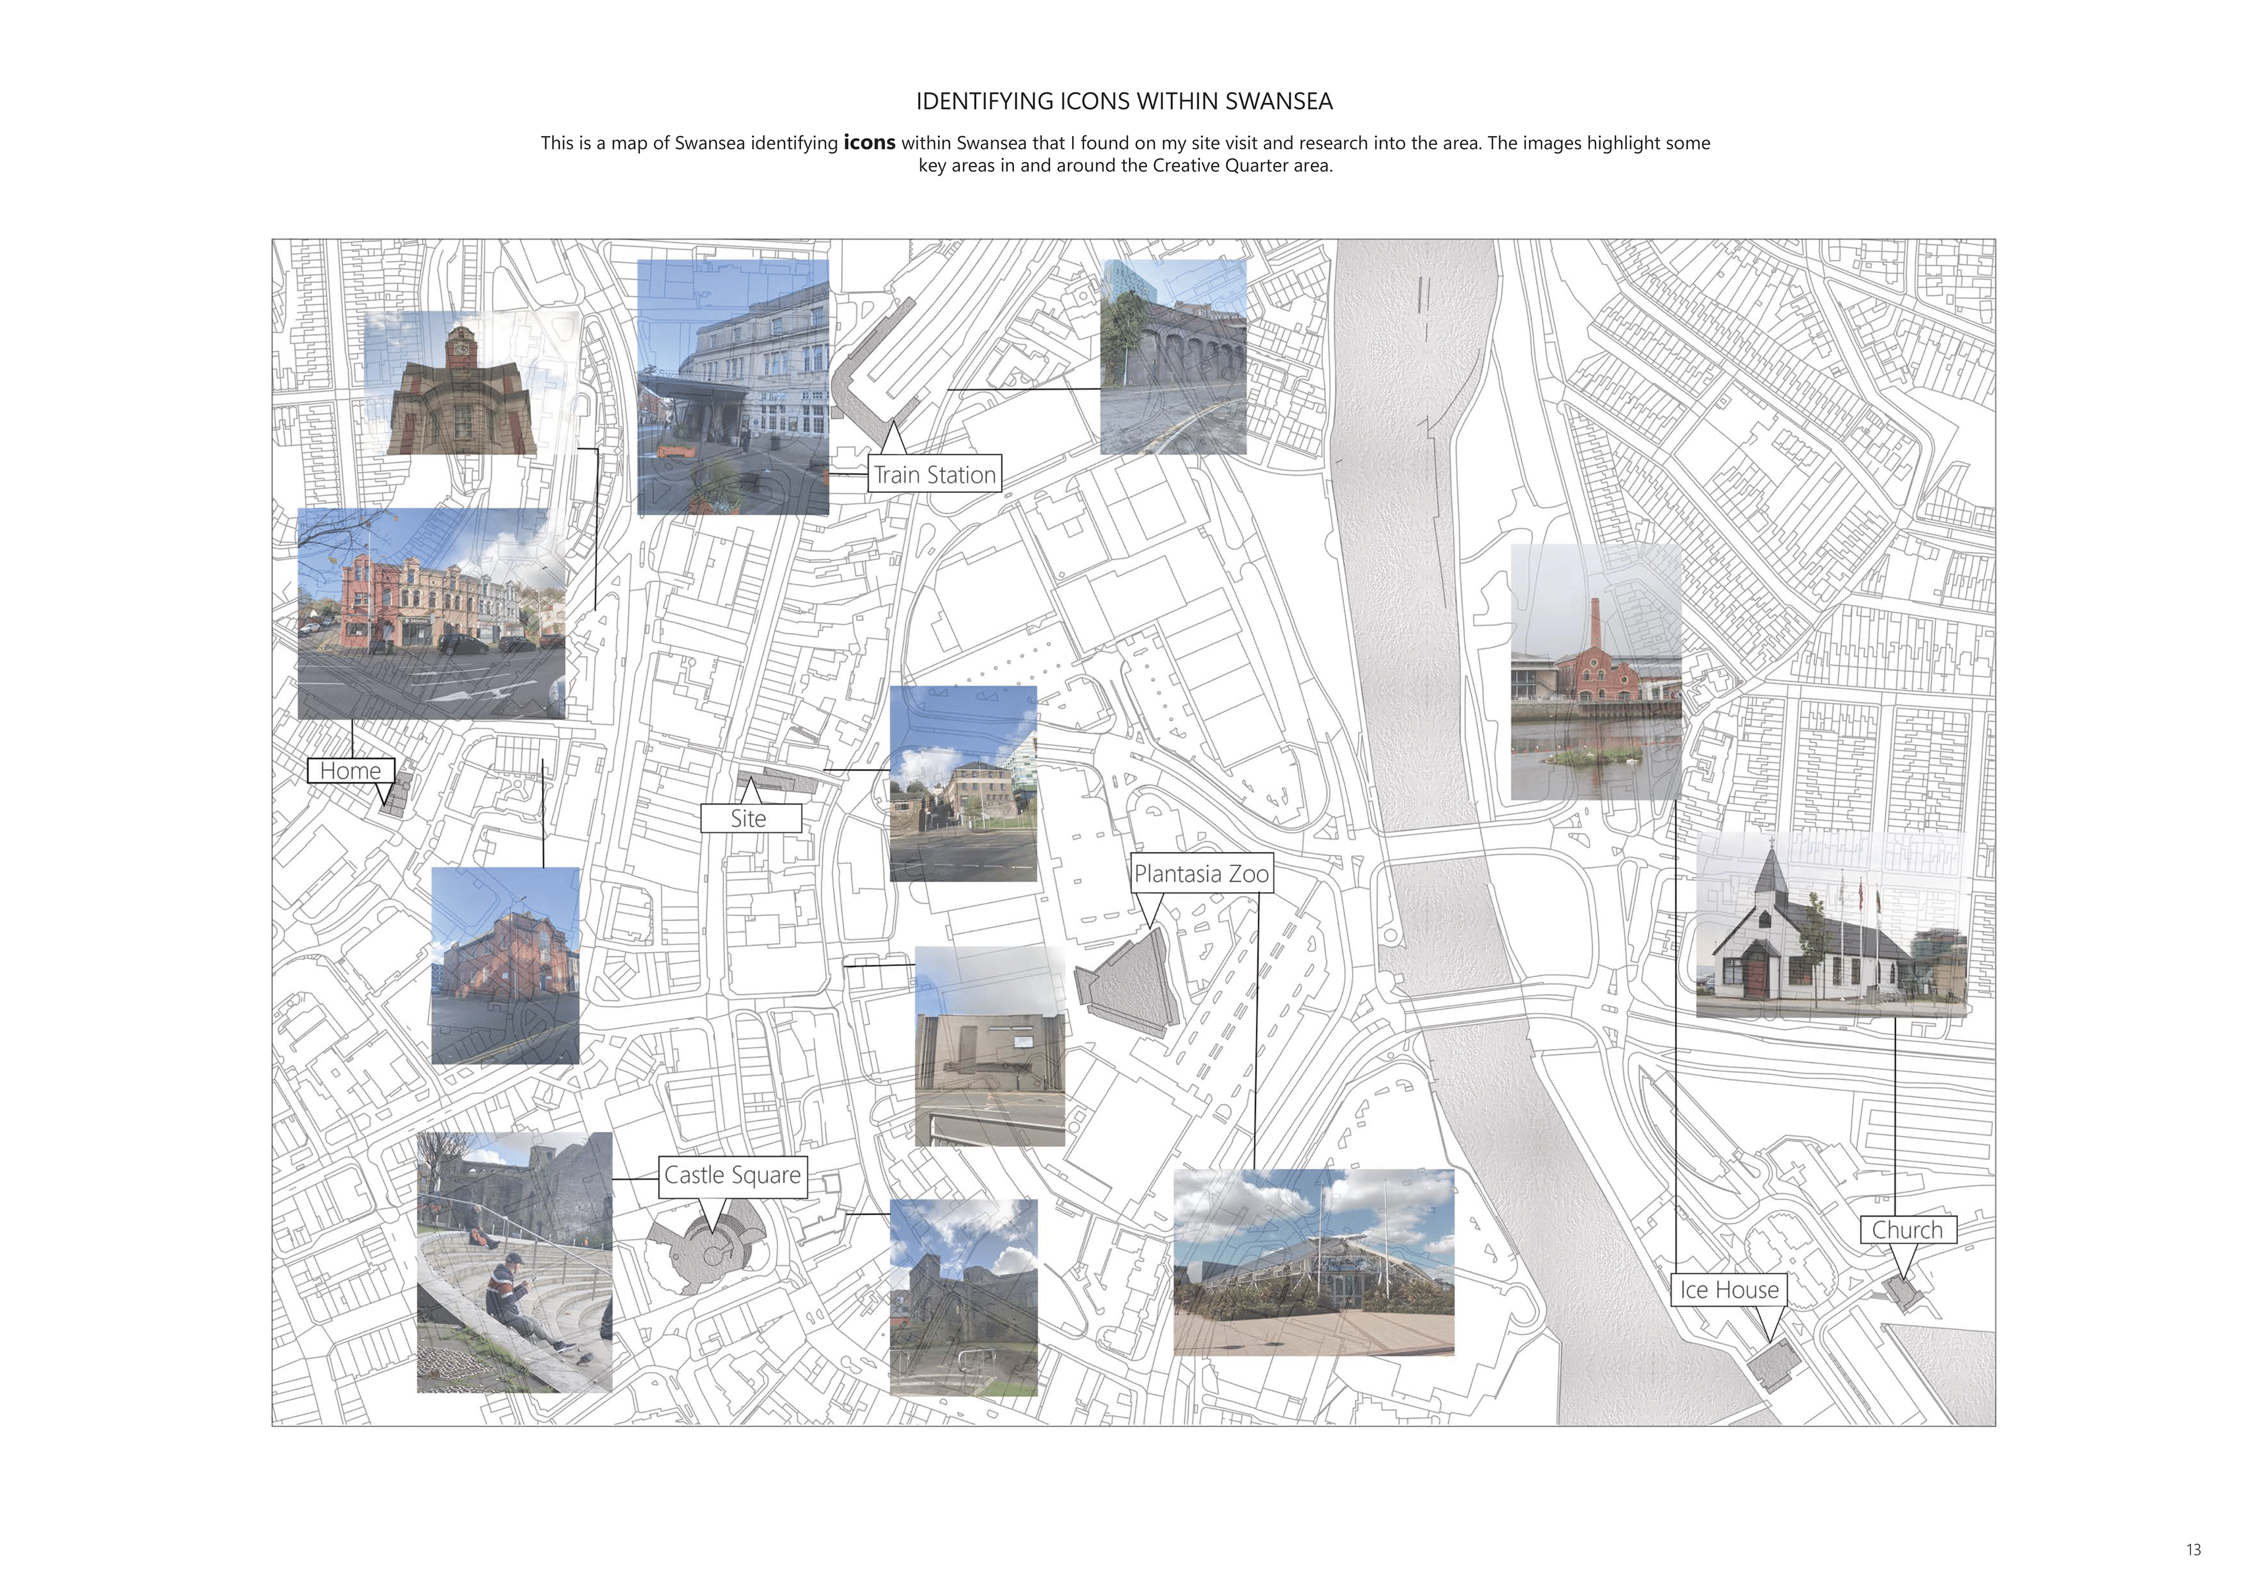Click the Castle Square circular map shape
Image resolution: width=2252 pixels, height=1592 pixels.
(713, 1257)
